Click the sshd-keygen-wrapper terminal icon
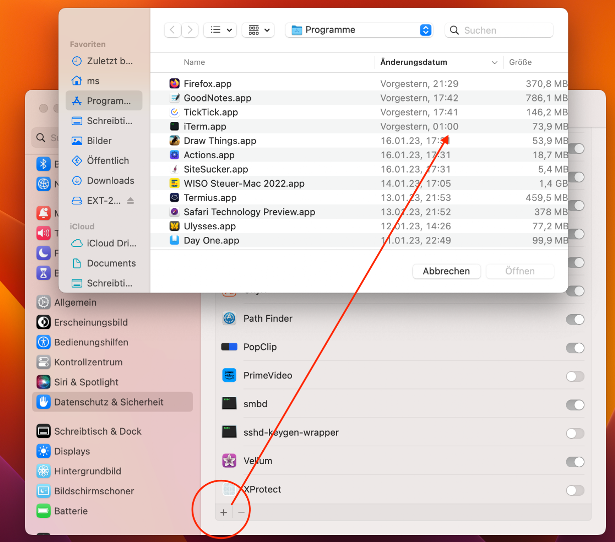Viewport: 615px width, 542px height. [x=229, y=432]
